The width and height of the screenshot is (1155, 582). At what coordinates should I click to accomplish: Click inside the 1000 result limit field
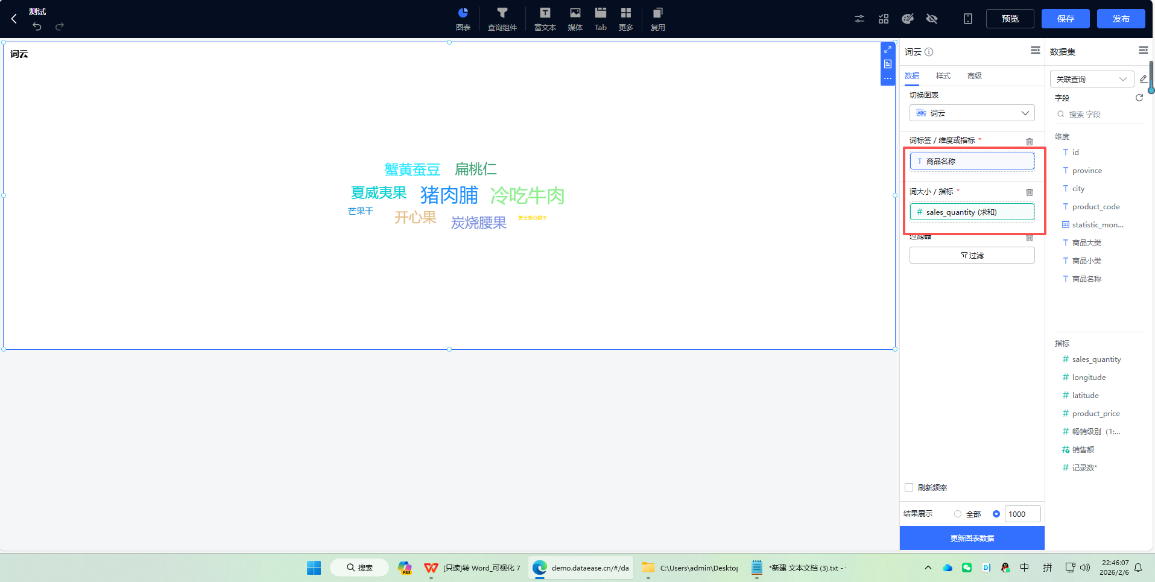[x=1022, y=514]
